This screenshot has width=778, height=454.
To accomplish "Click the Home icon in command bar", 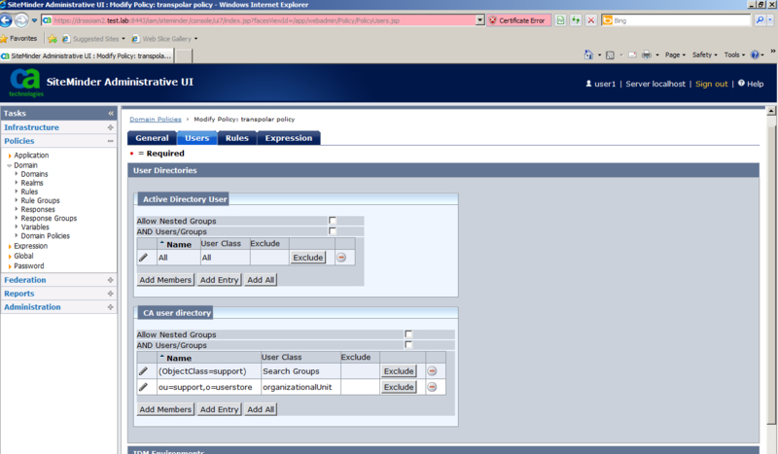I will (x=588, y=54).
